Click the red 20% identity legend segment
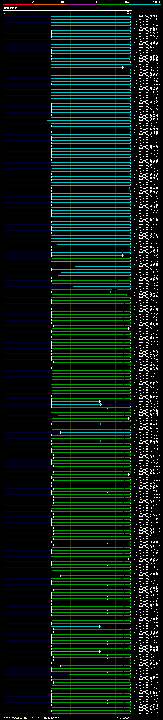Viewport: 163px width, 720px height. tap(18, 5)
